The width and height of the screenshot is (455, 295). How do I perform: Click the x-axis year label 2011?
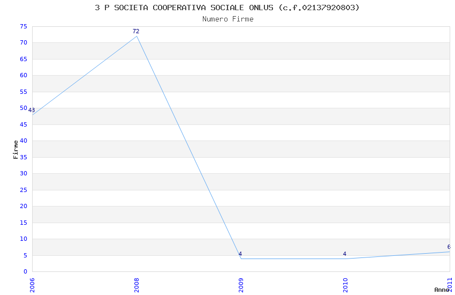(450, 285)
